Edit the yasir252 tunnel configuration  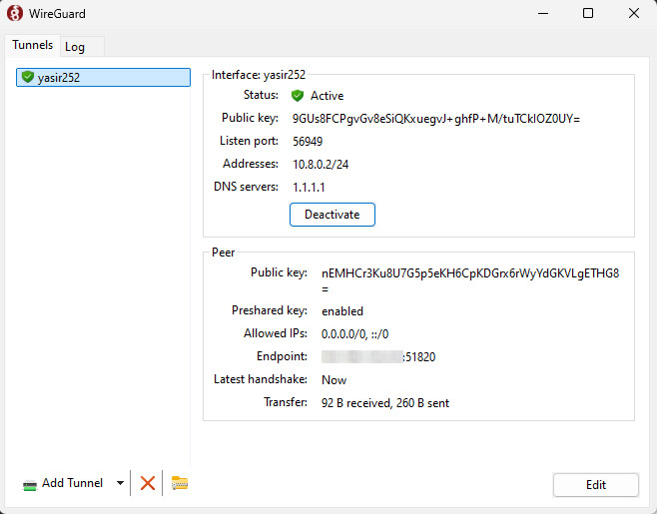click(x=596, y=485)
